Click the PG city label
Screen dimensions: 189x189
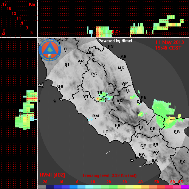pyautogui.click(x=94, y=74)
